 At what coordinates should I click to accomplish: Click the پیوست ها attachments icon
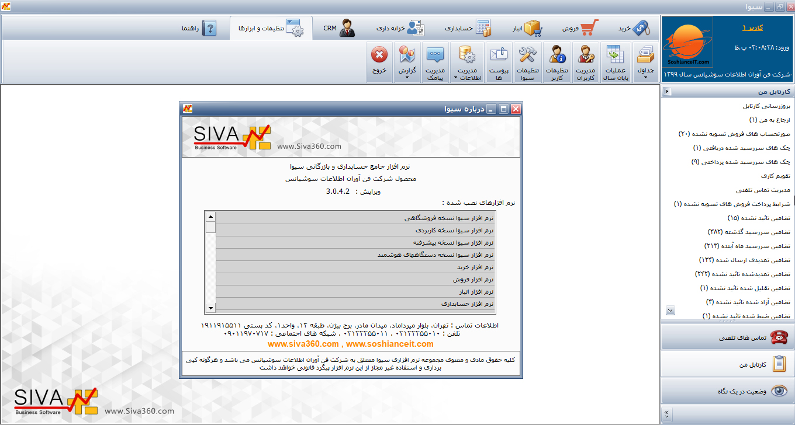499,62
